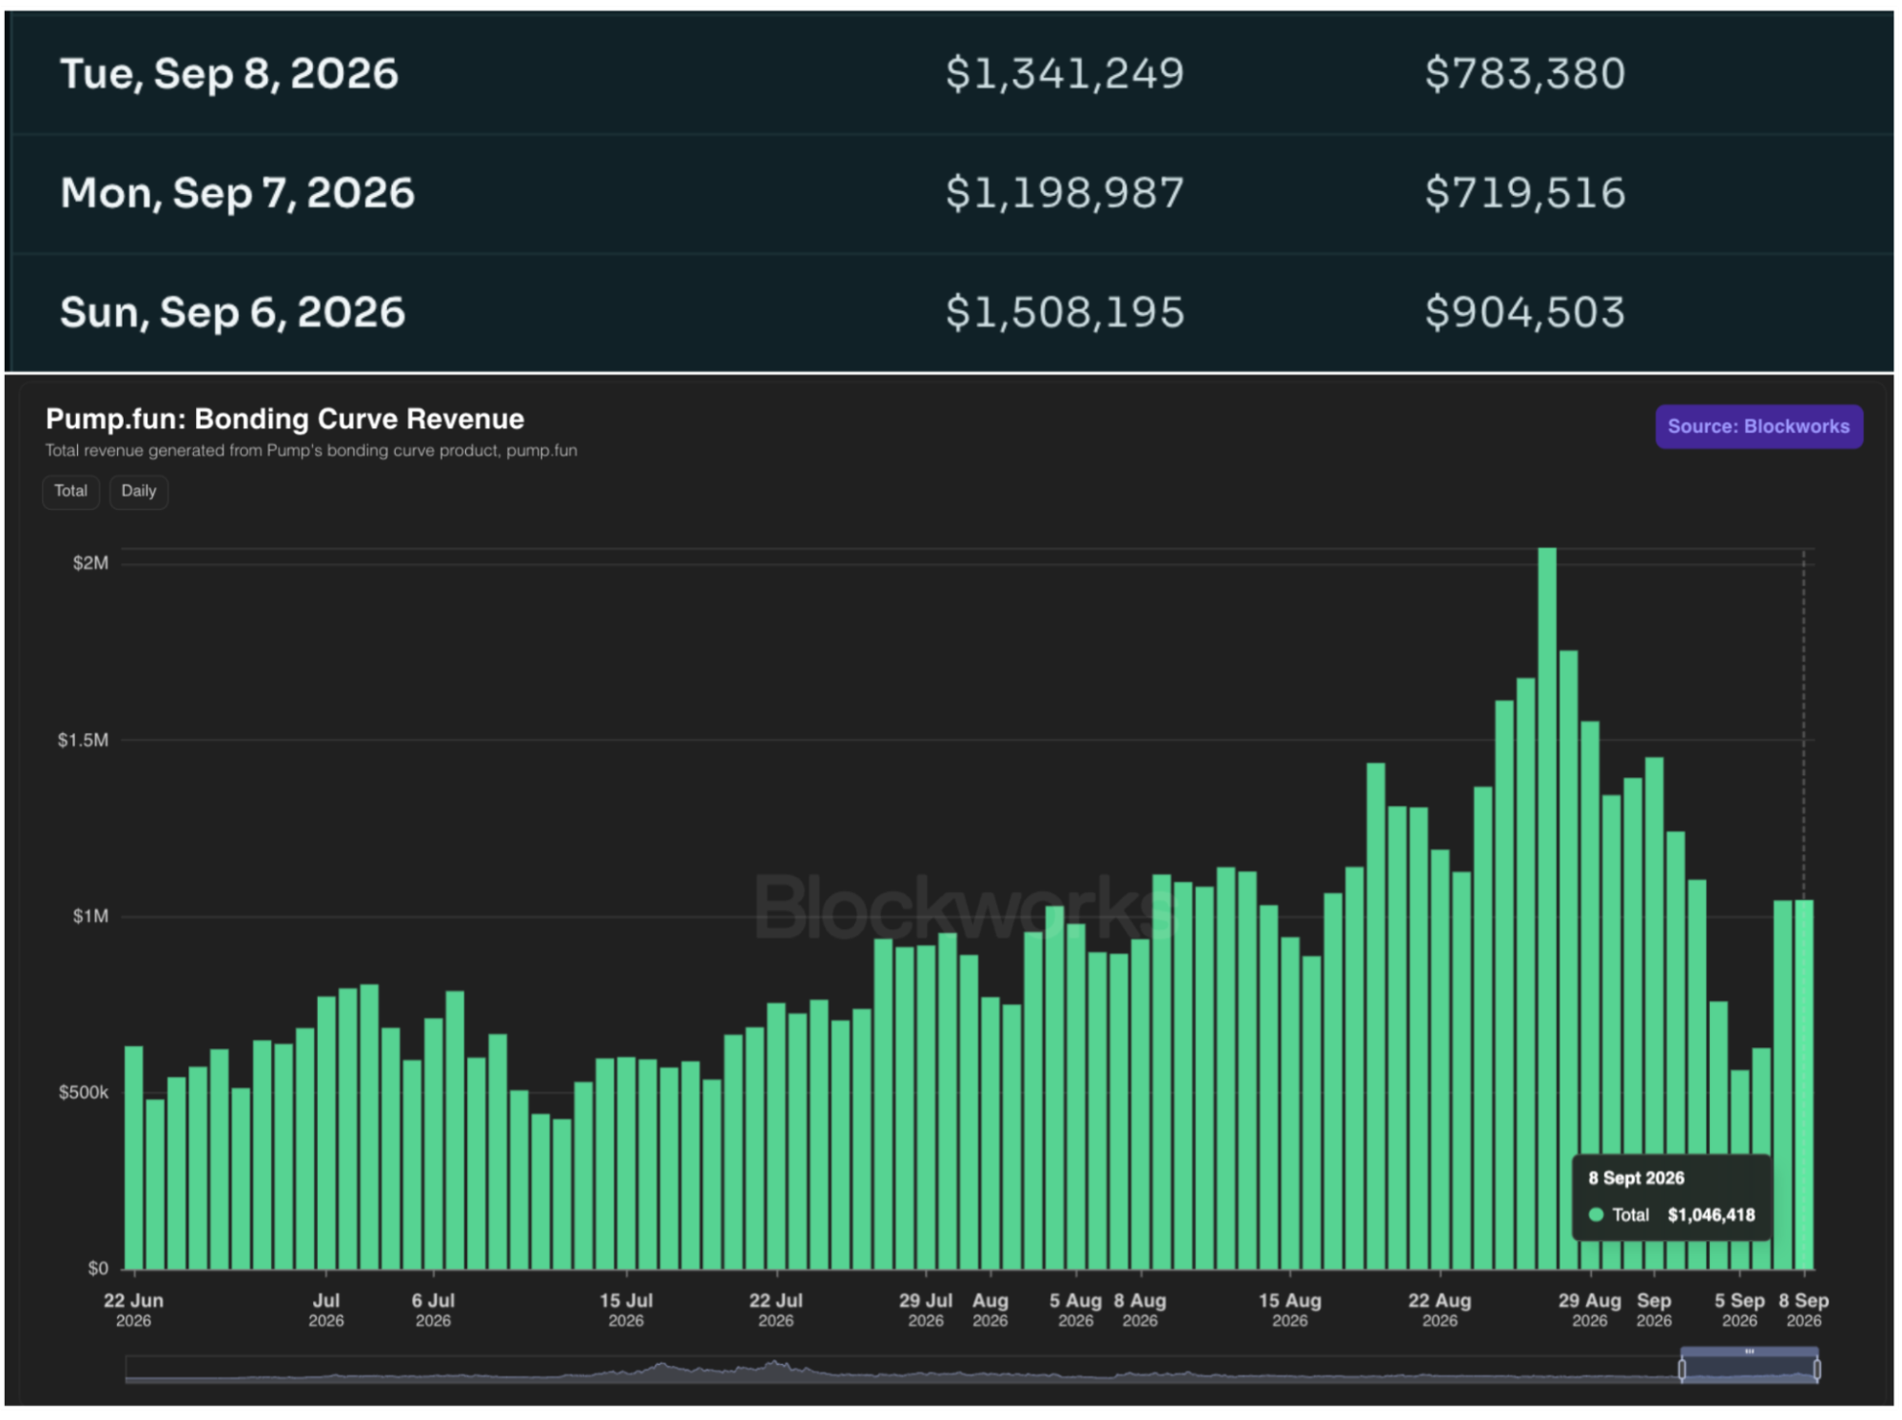Click the 'Tue, Sep 8, 2026' table cell
The width and height of the screenshot is (1902, 1420).
[x=229, y=73]
